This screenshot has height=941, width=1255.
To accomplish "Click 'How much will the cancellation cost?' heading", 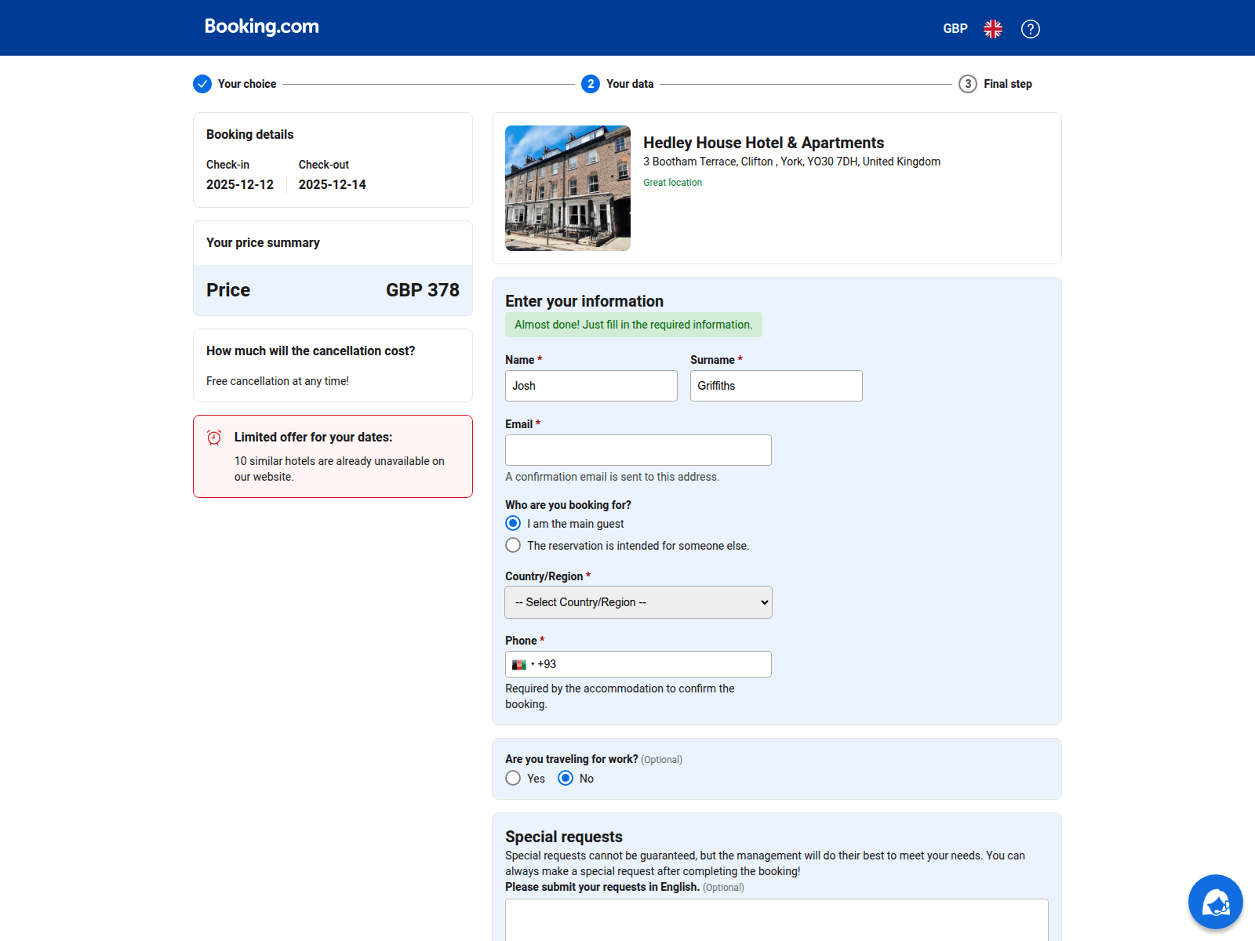I will point(311,351).
